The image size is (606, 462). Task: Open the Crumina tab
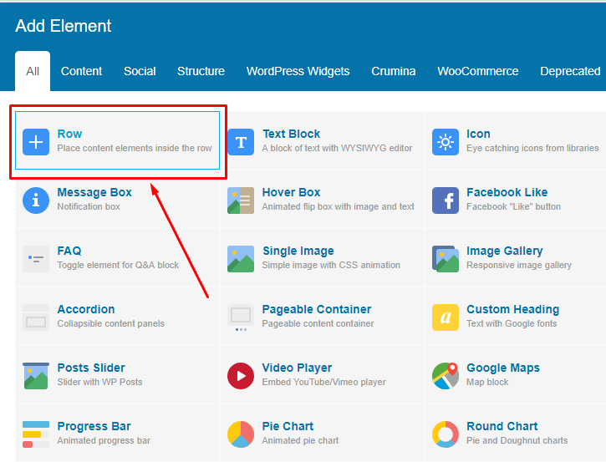[x=394, y=71]
